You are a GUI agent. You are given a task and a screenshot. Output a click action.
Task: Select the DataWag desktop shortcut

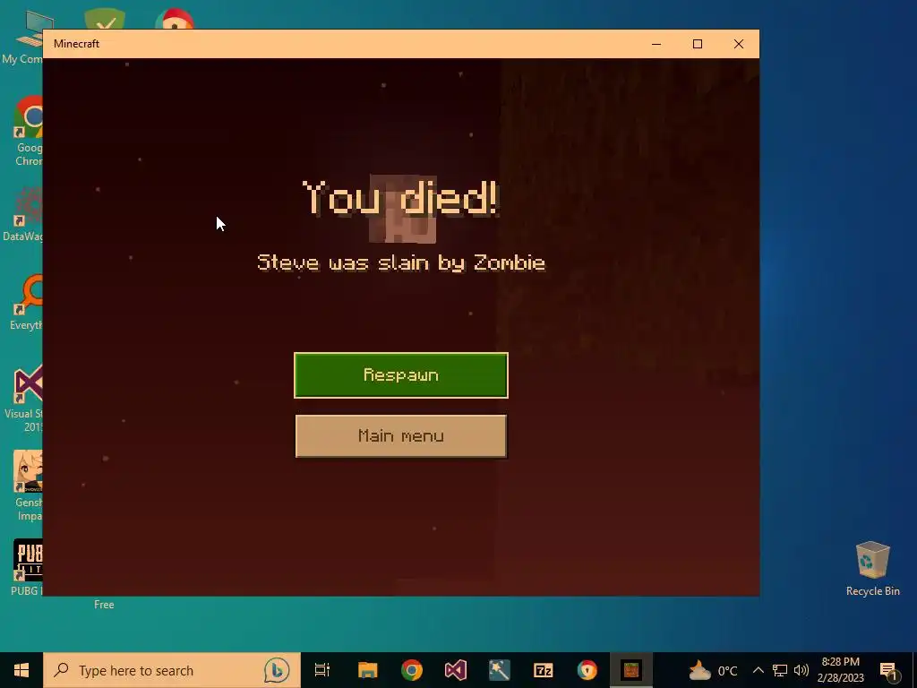click(23, 214)
